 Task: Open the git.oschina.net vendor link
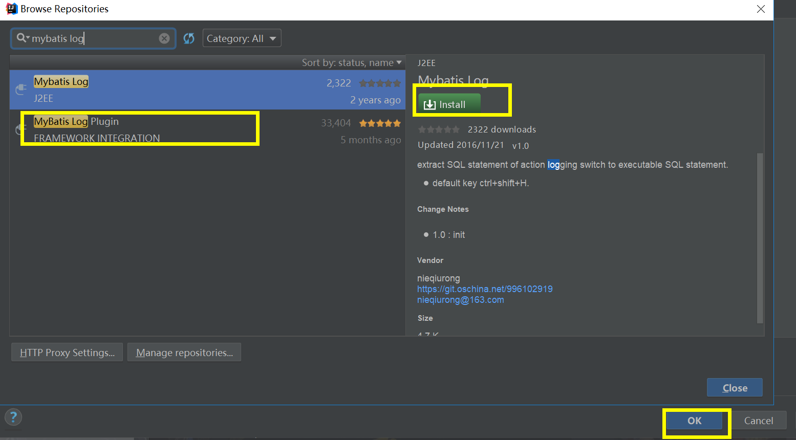485,289
